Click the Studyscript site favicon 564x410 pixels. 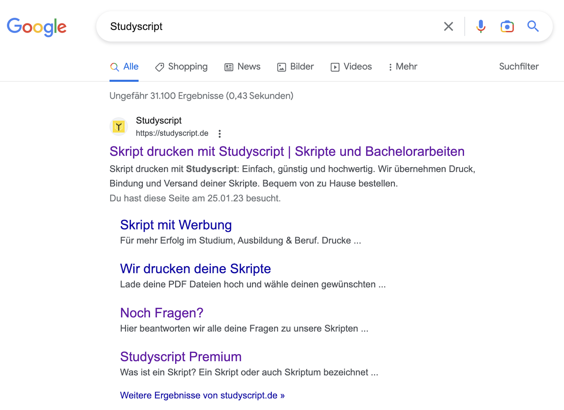coord(119,126)
